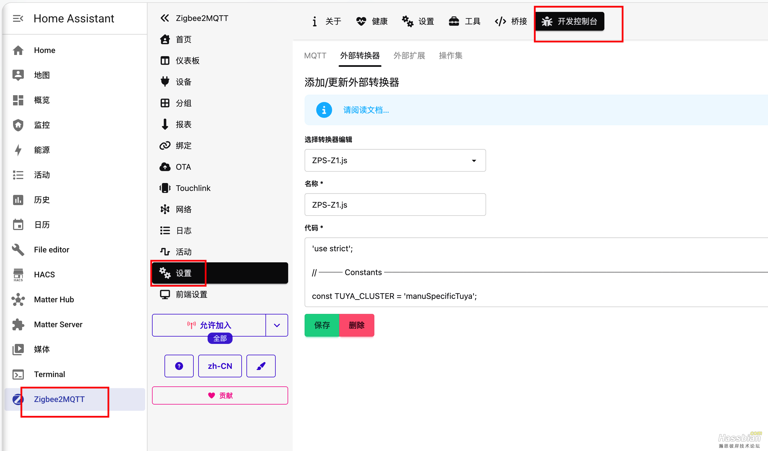The width and height of the screenshot is (768, 451).
Task: Open zh-CN language selector
Action: point(220,366)
